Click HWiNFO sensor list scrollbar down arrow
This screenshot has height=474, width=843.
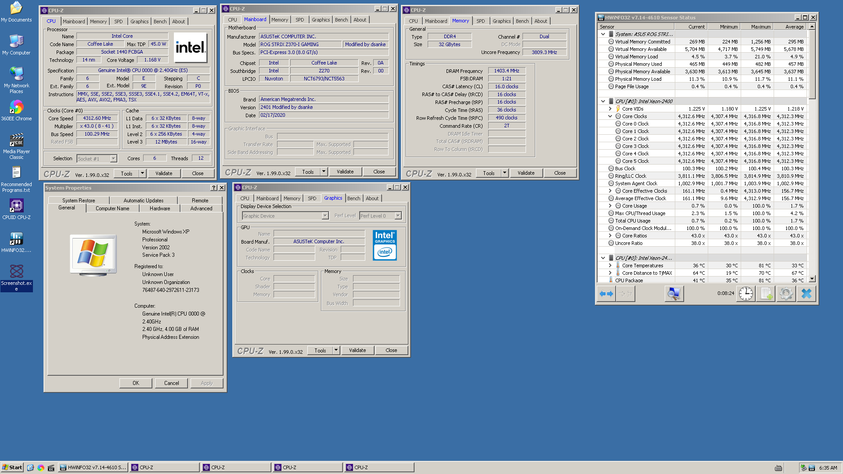(812, 279)
